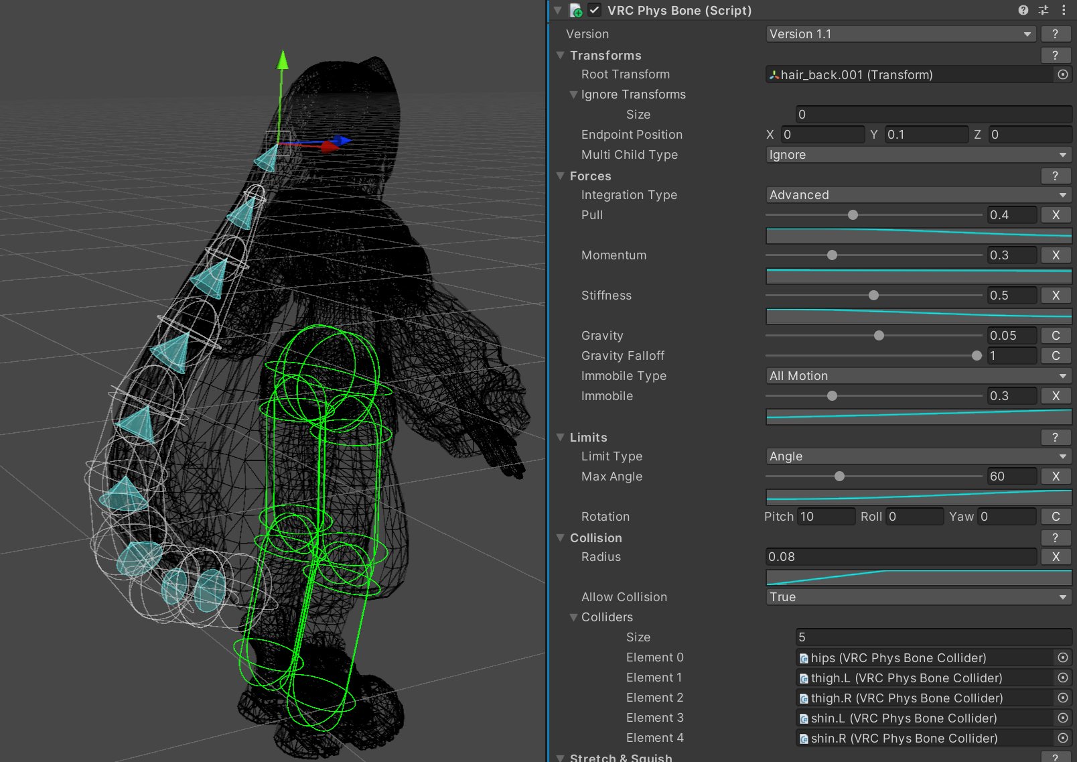Click the Gravity Falloff slider handle
1077x762 pixels.
[977, 356]
